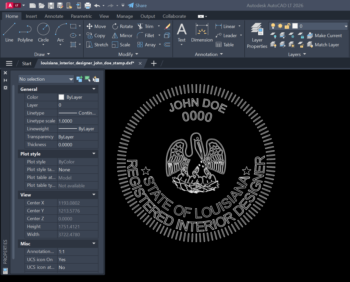Choose the Scale tool
The height and width of the screenshot is (282, 350).
click(121, 45)
